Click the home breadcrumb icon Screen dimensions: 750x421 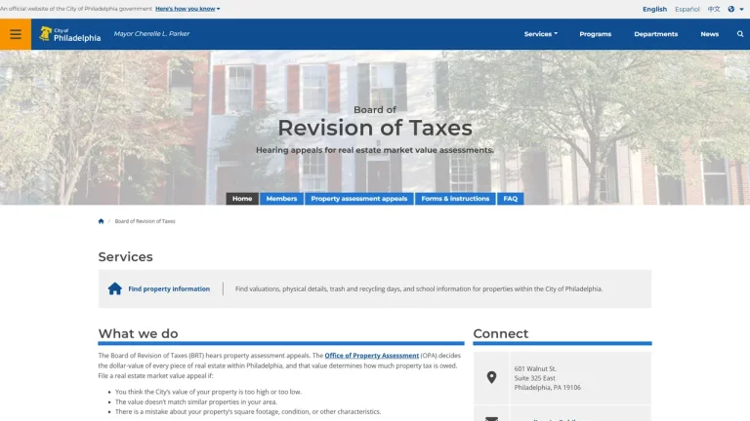pos(101,221)
